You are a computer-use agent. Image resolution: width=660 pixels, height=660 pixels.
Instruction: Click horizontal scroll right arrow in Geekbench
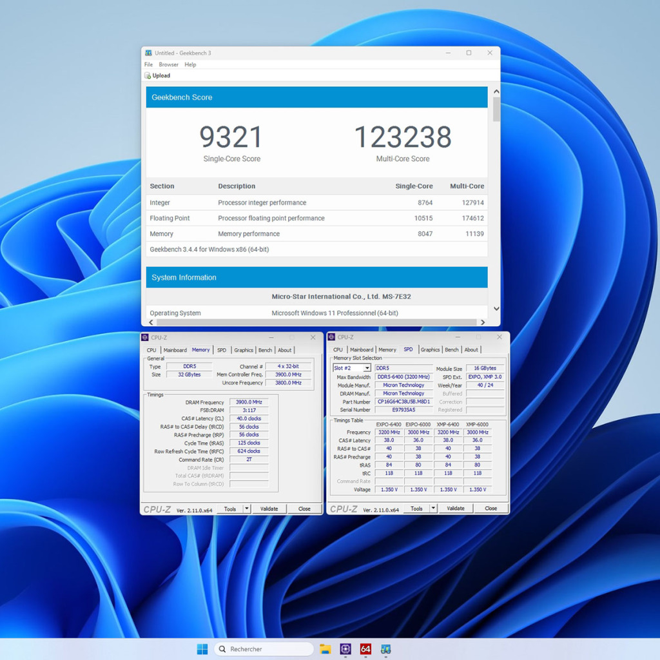point(483,322)
